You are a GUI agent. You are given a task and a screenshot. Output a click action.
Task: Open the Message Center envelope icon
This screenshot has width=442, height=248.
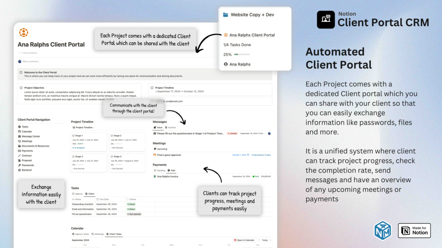click(19, 137)
